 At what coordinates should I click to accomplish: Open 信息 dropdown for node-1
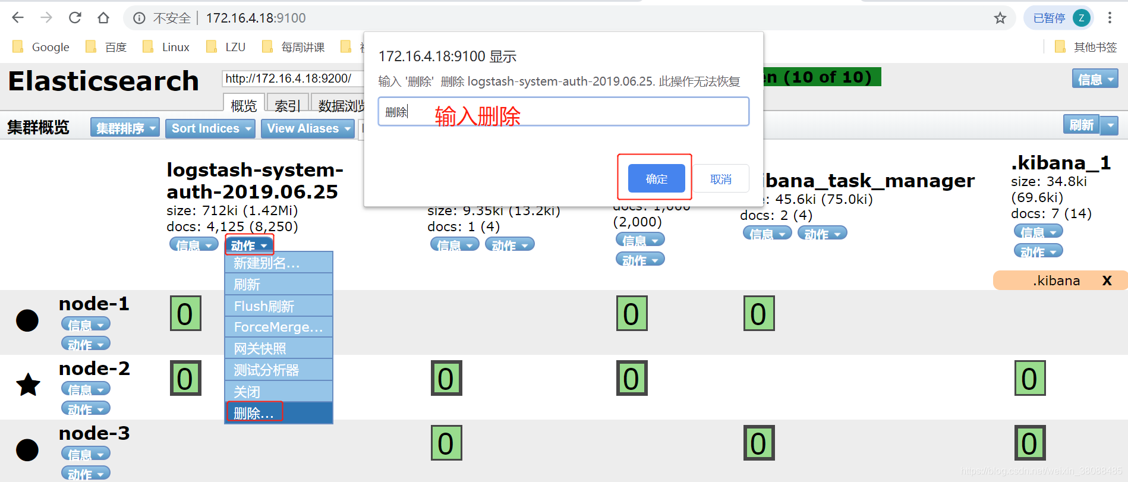point(86,324)
